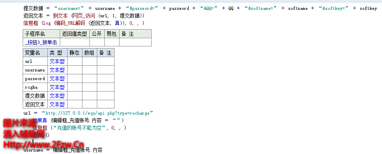Click 真 argument in the 编码_URL解码 call
Viewport: 382px width, 154px height.
tap(117, 23)
